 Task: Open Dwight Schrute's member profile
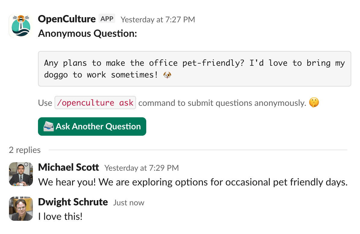(x=73, y=202)
